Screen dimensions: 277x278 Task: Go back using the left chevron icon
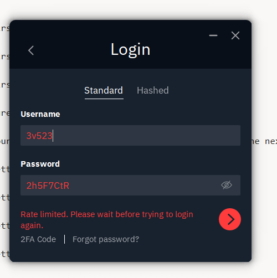click(x=31, y=50)
